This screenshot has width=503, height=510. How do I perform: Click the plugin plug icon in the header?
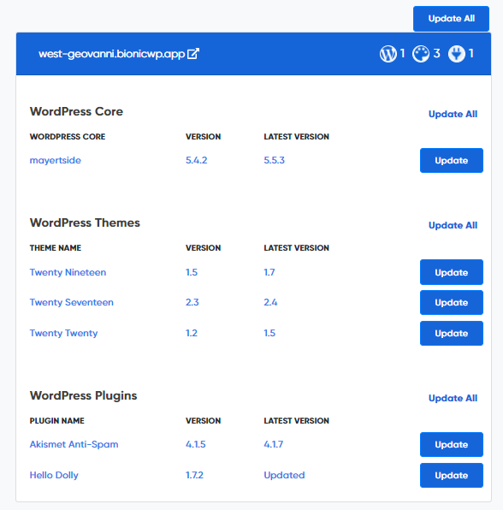[457, 54]
